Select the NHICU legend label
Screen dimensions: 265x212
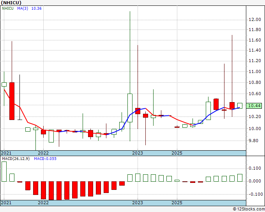[7, 8]
